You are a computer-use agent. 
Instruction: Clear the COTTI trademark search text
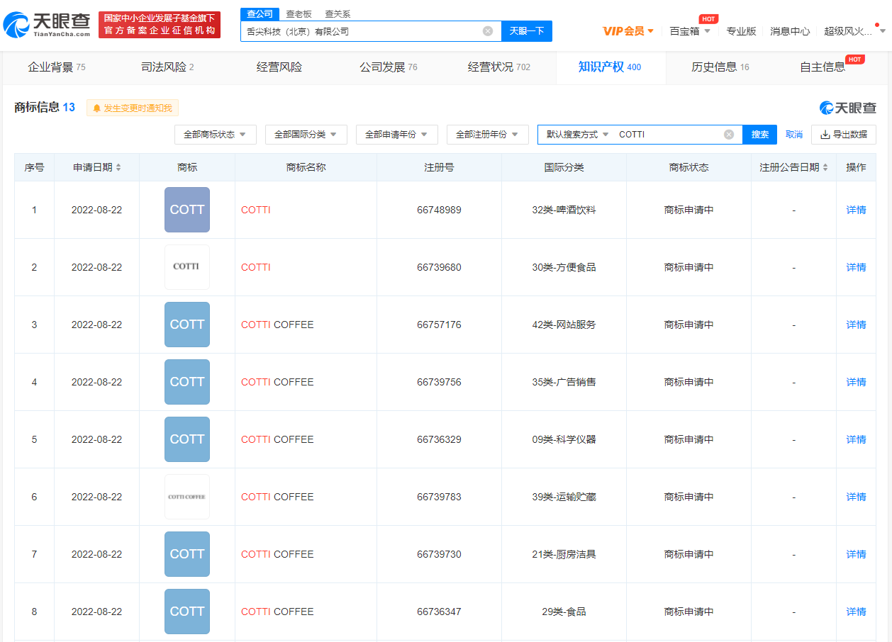[729, 135]
